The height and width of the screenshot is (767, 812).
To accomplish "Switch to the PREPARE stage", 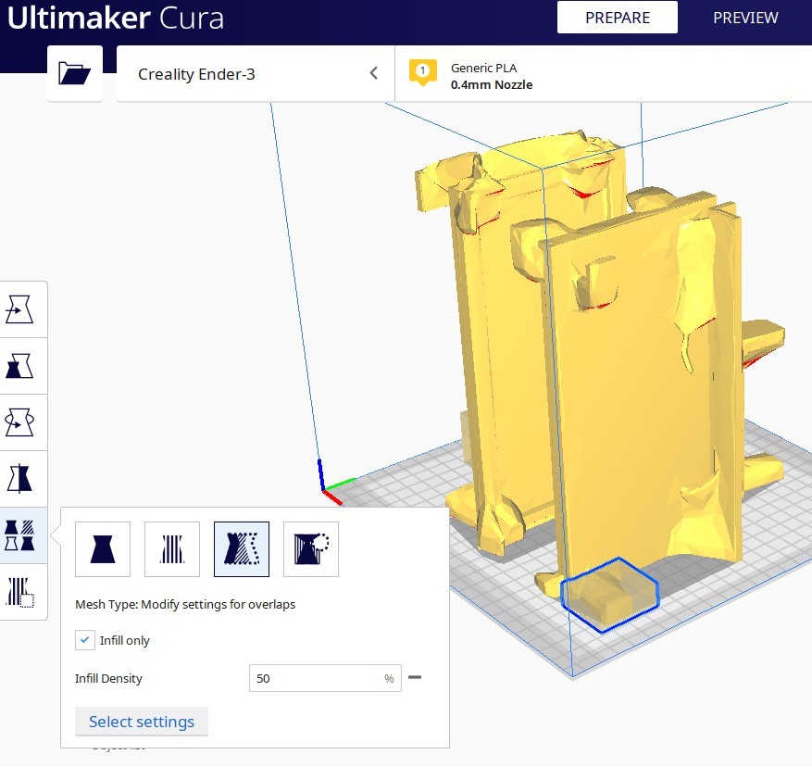I will 618,17.
